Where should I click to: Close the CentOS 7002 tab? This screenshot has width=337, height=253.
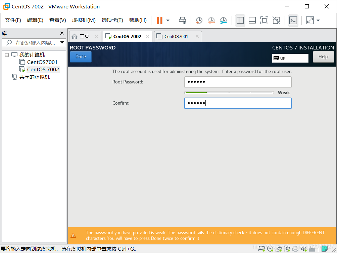pos(147,36)
